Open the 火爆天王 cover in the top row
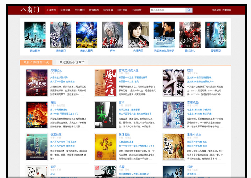251x178 pixels. pyautogui.click(x=138, y=35)
